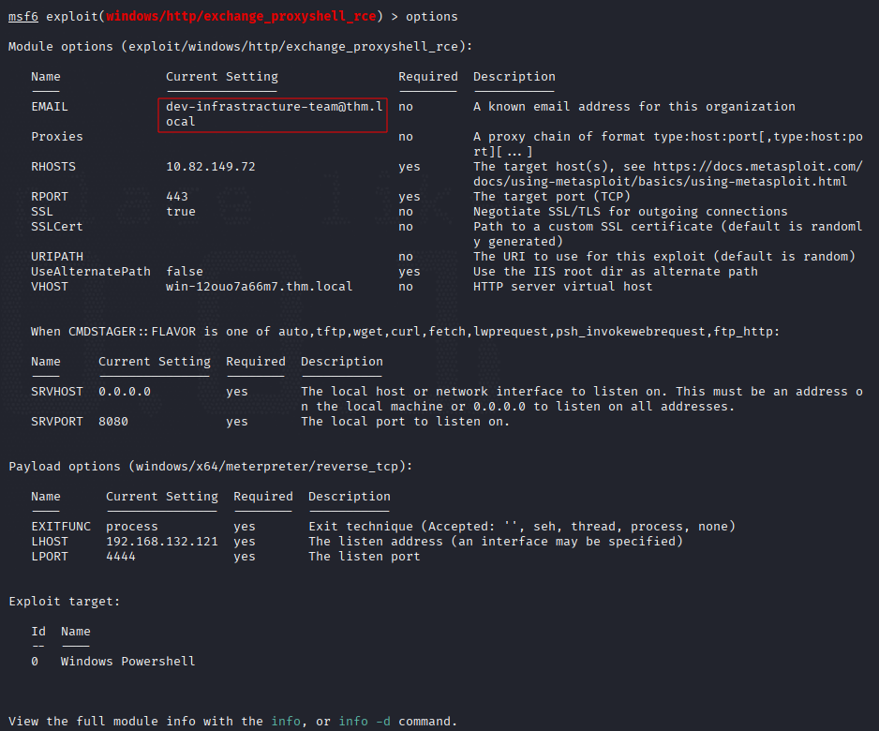Viewport: 879px width, 731px height.
Task: Click 'HTTP server virtual host' description text
Action: click(563, 287)
